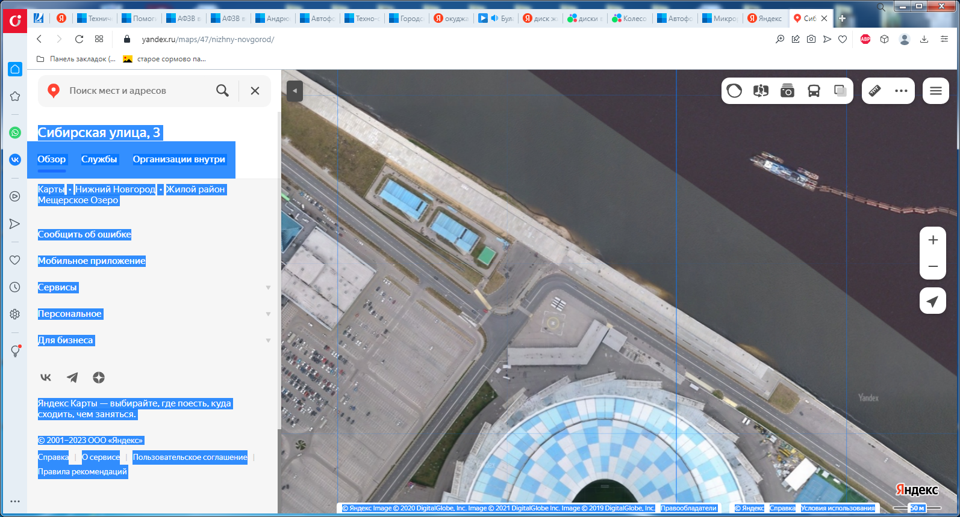This screenshot has width=960, height=517.
Task: Open a new browser tab with the plus button
Action: click(842, 19)
